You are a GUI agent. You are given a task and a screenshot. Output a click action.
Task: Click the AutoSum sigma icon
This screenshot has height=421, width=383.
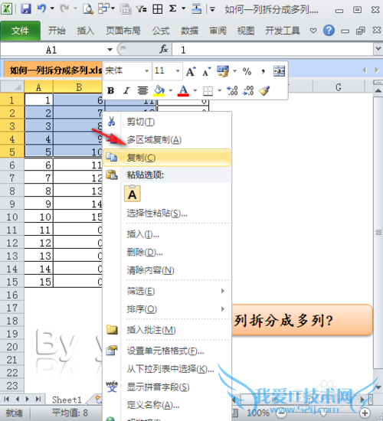[x=173, y=9]
